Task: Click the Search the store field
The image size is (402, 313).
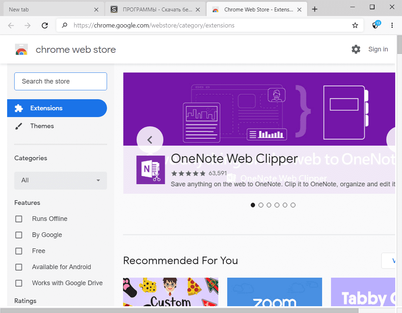Action: coord(61,81)
